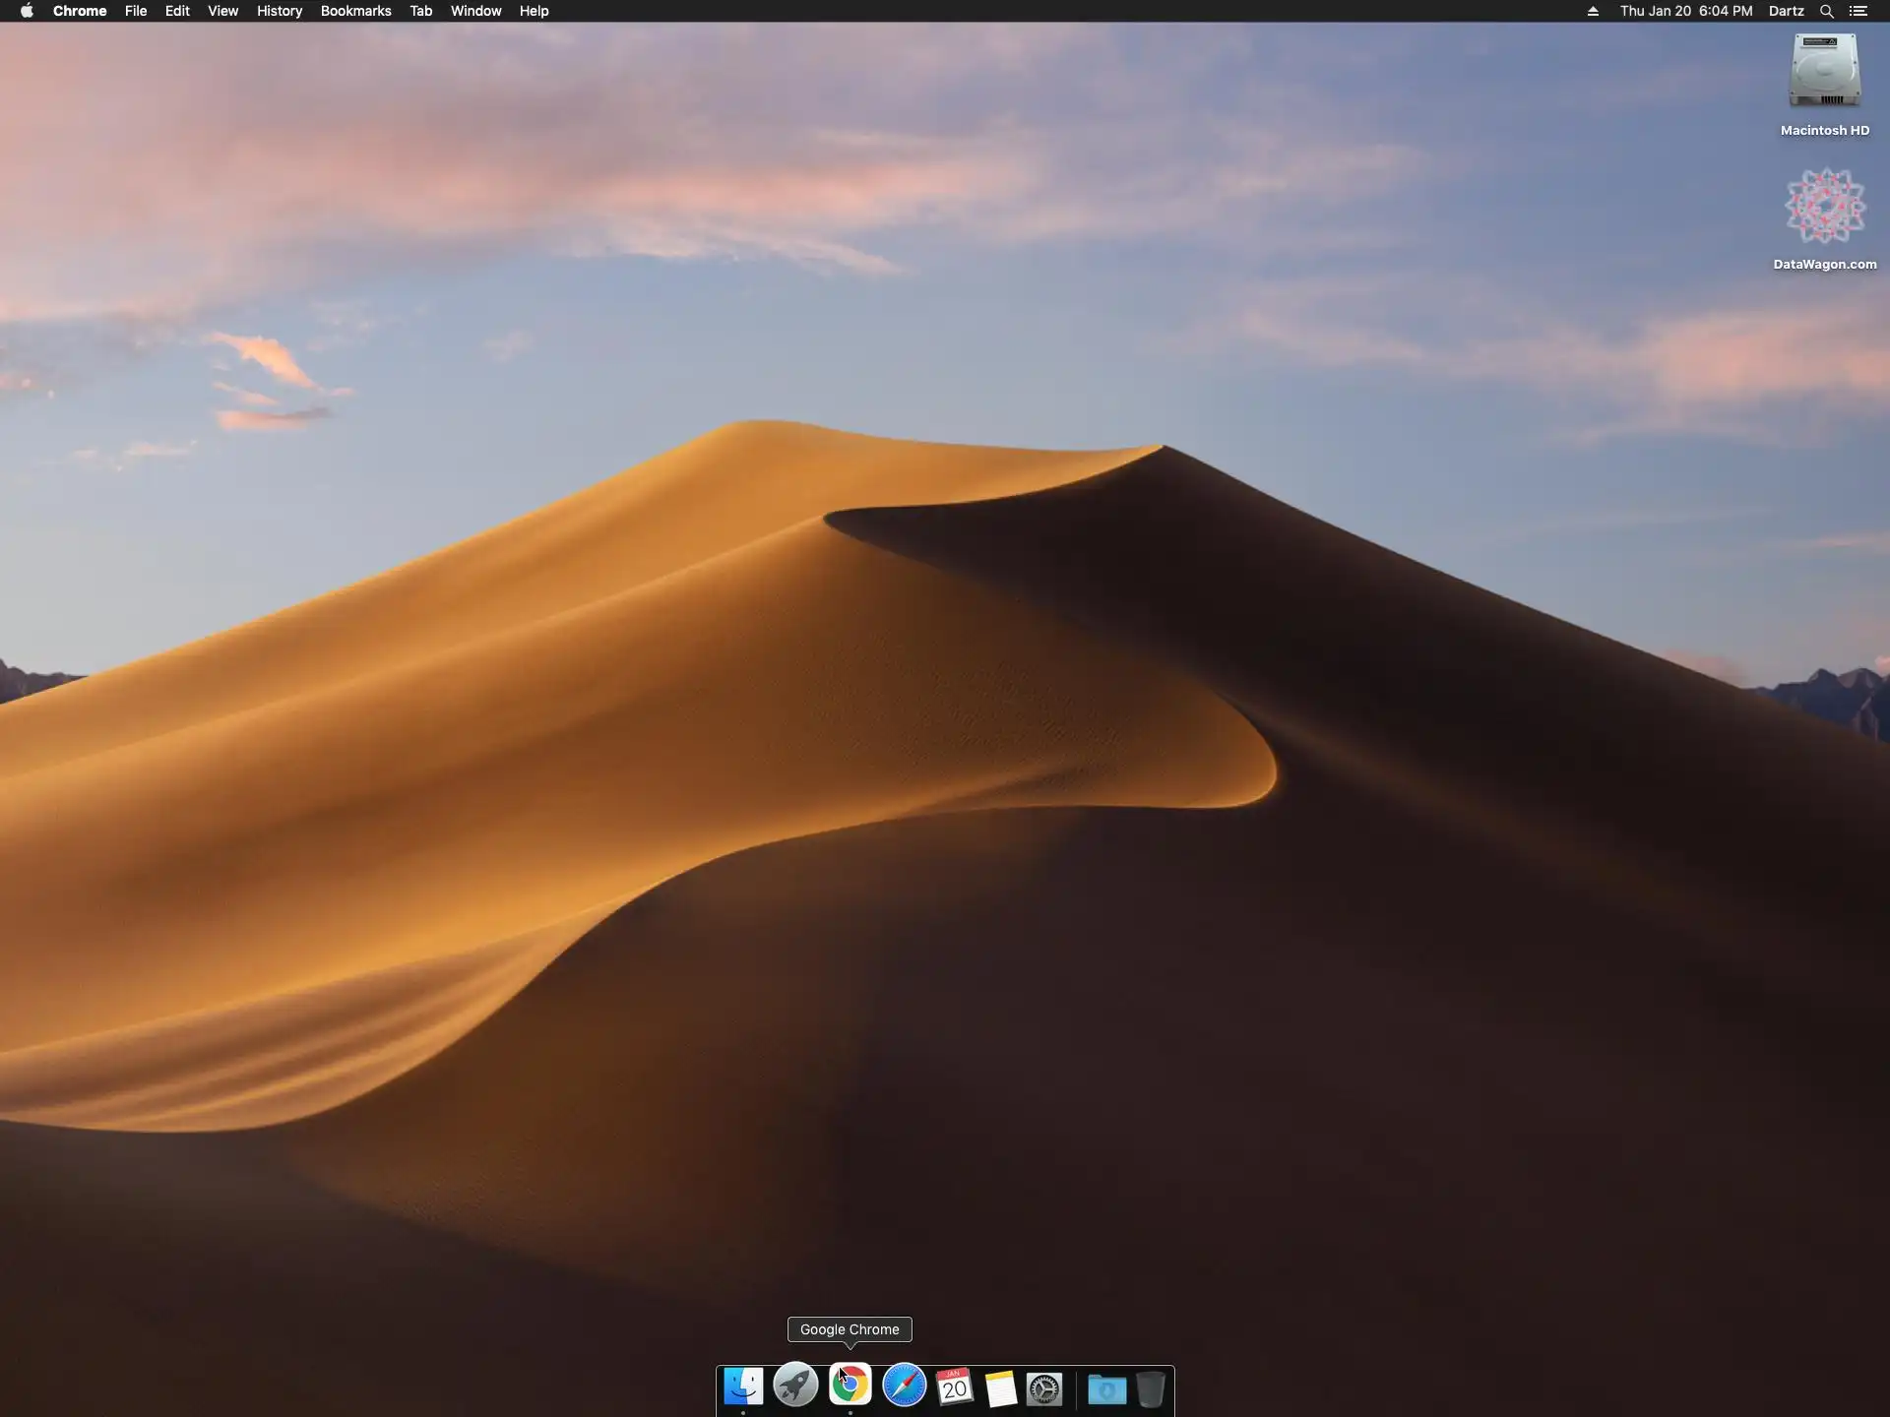Open the File menu
Image resolution: width=1890 pixels, height=1417 pixels.
(x=136, y=11)
